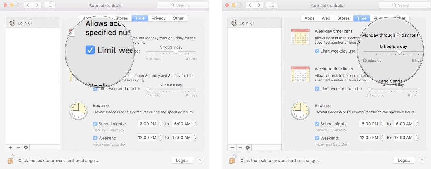Image resolution: width=431 pixels, height=169 pixels.
Task: Toggle the magnified Limit weekday checkbox in the left window
Action: pyautogui.click(x=90, y=50)
